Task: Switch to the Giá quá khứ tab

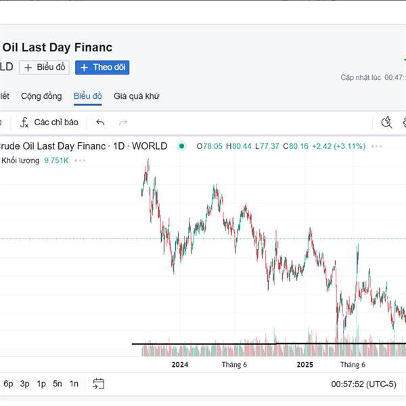Action: [x=136, y=96]
